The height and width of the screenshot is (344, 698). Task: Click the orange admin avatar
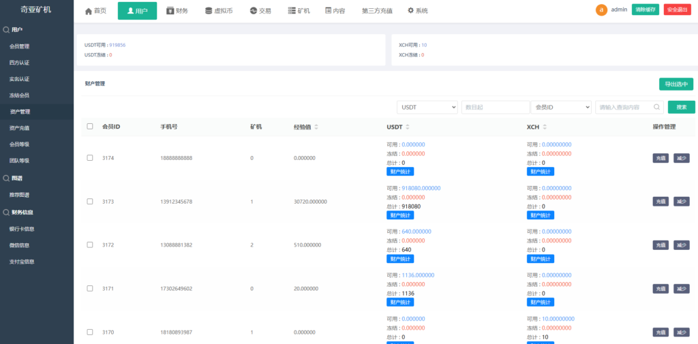click(601, 10)
